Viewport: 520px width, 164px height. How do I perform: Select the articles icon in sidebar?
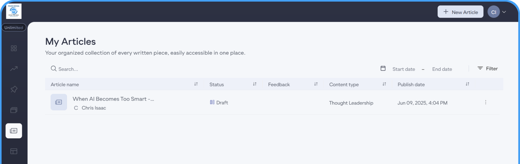(14, 131)
